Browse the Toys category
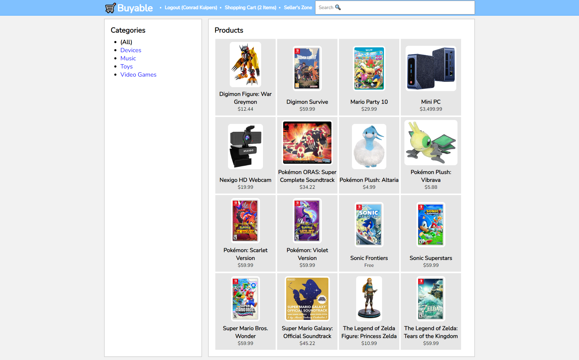This screenshot has width=579, height=360. [126, 66]
